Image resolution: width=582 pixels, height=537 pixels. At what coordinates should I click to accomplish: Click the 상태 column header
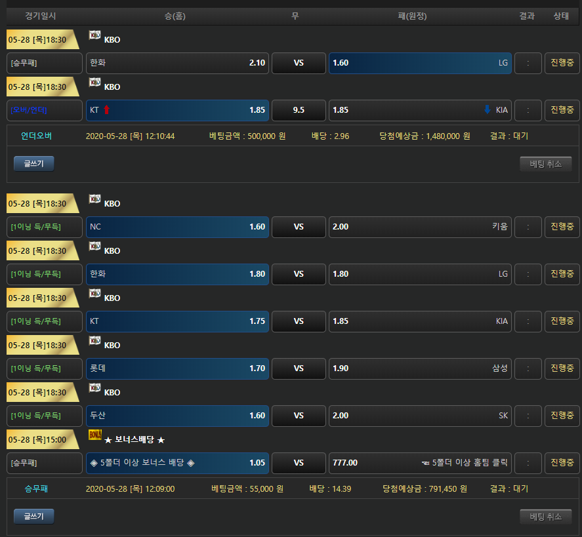[561, 16]
